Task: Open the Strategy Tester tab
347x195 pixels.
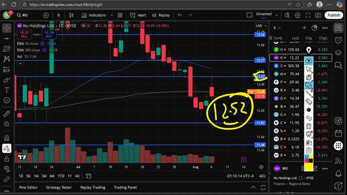Action: pos(59,187)
